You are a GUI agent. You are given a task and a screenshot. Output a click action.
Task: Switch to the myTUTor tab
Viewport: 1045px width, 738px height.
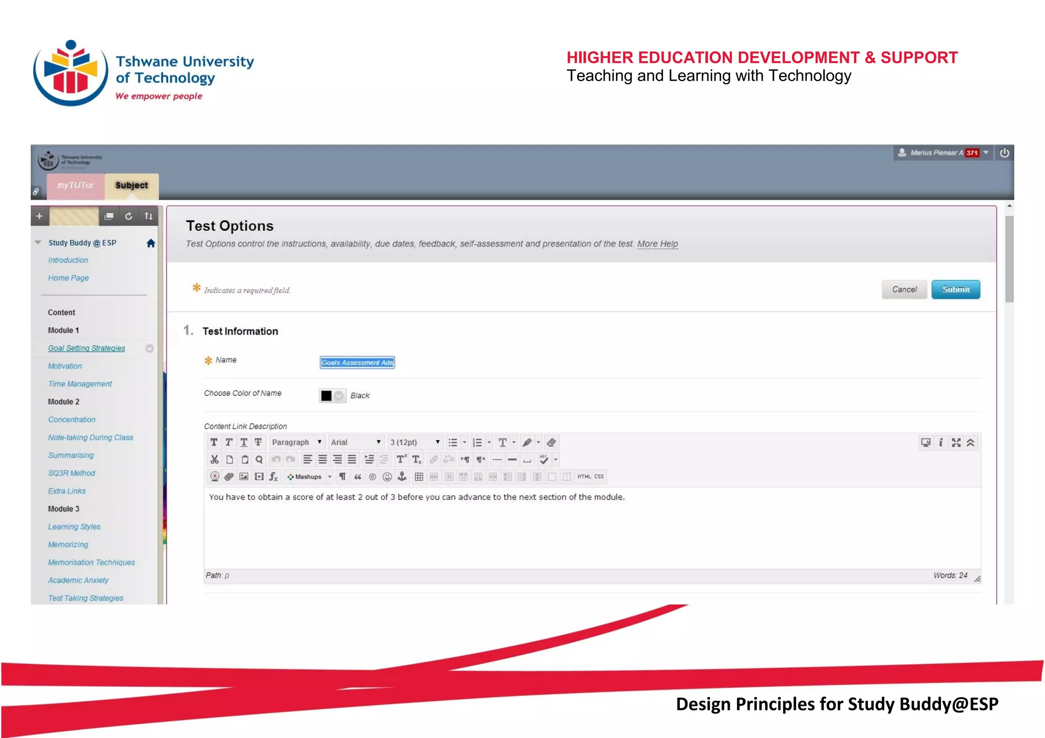[76, 186]
